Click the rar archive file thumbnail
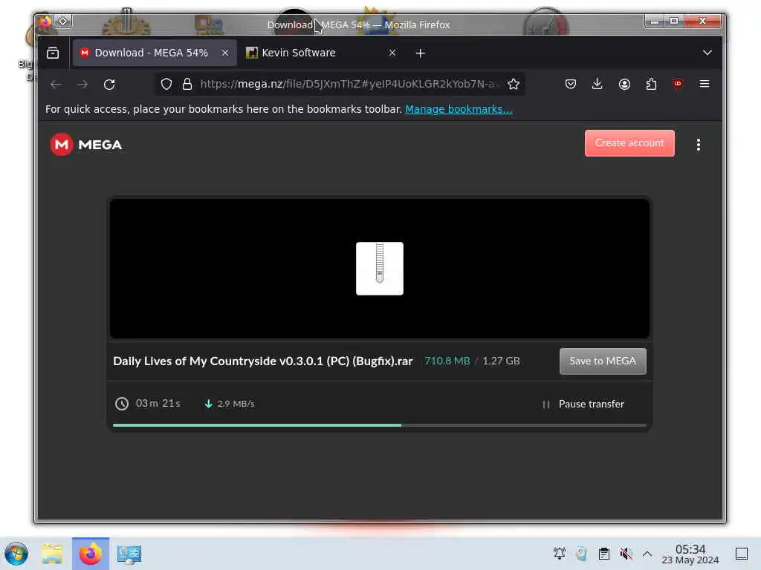Viewport: 761px width, 570px height. click(x=380, y=269)
